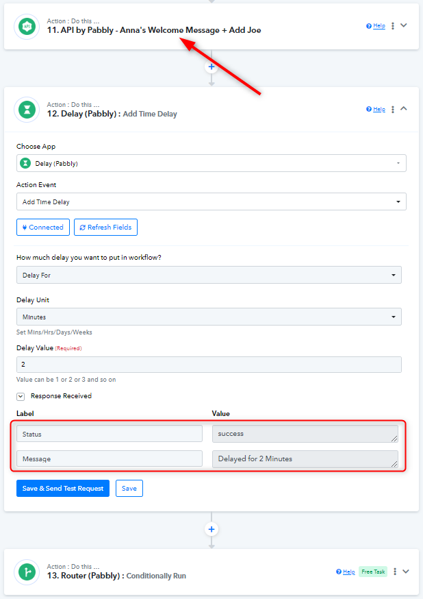This screenshot has height=599, width=423.
Task: Add a step with plus icon above Delay
Action: [211, 67]
